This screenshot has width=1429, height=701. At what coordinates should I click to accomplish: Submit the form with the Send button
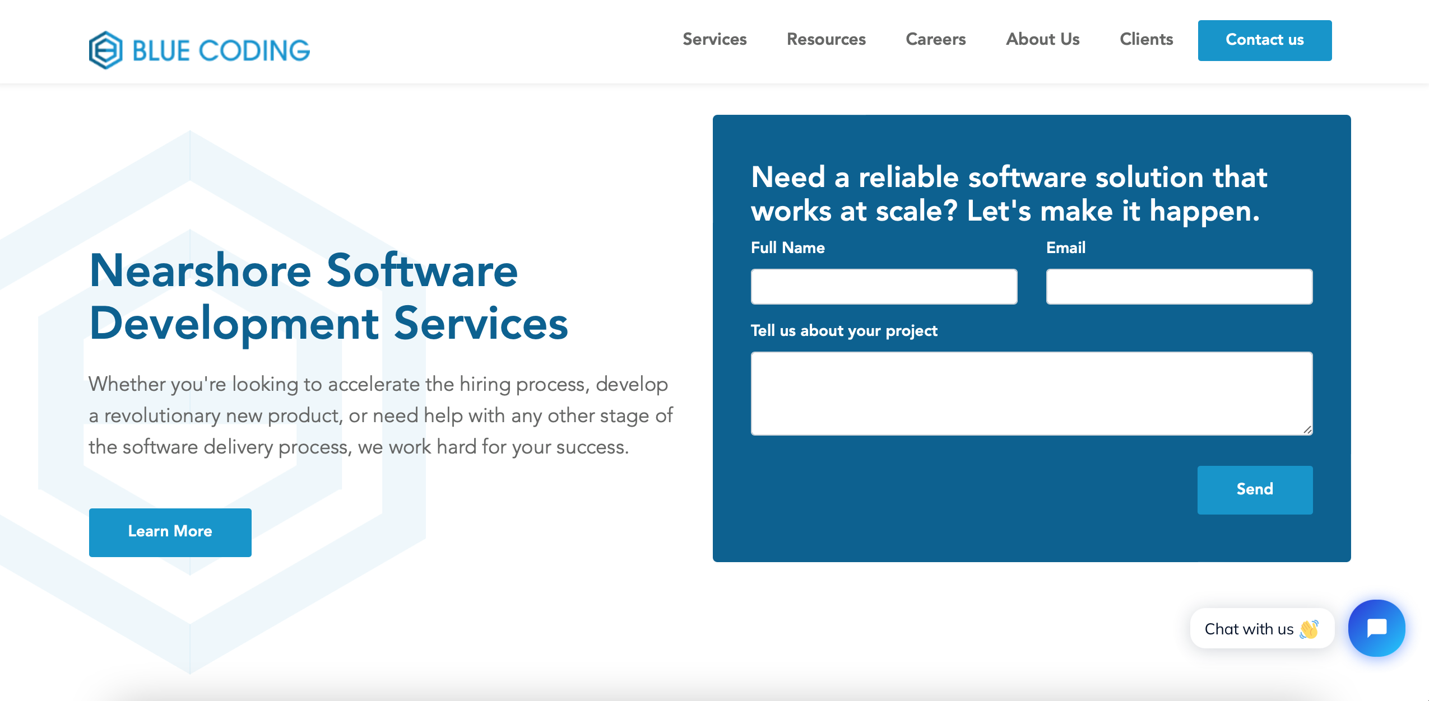tap(1255, 490)
